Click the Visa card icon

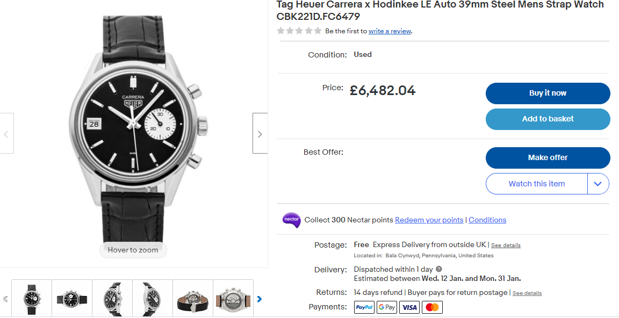(x=409, y=307)
